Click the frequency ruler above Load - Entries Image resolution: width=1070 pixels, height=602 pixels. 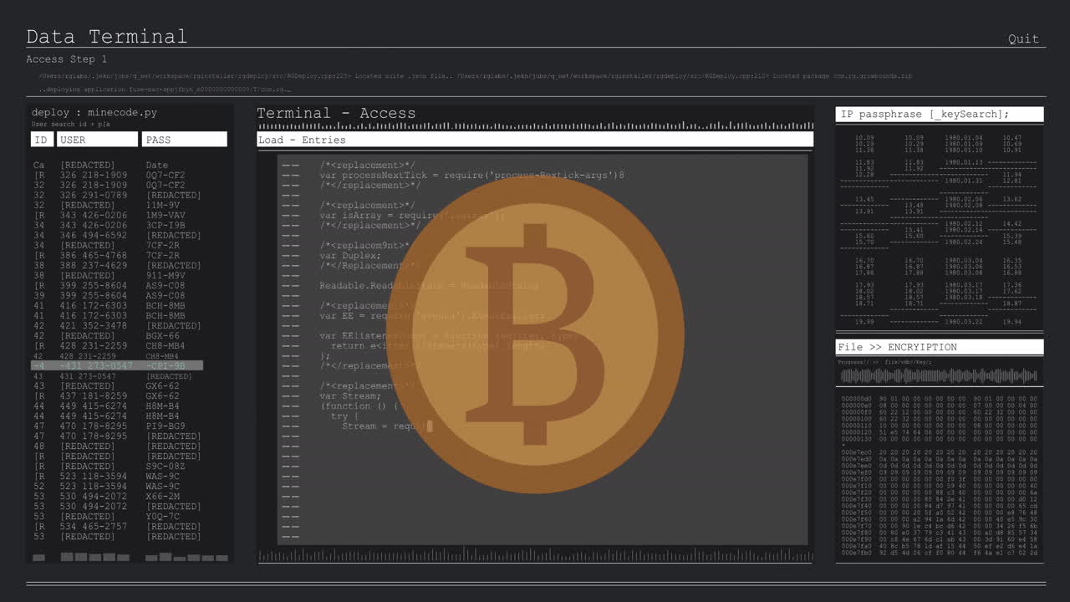535,125
